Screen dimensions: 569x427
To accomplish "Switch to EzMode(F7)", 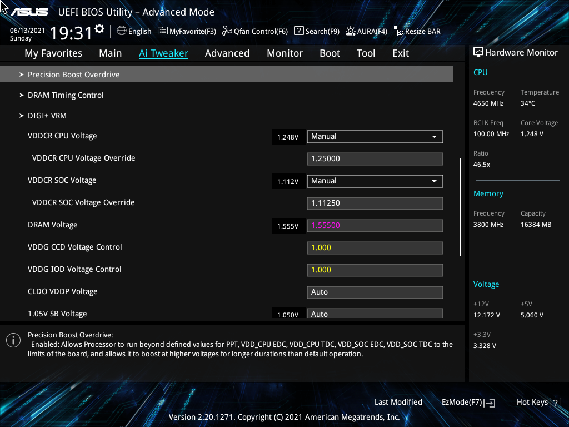I will point(468,403).
